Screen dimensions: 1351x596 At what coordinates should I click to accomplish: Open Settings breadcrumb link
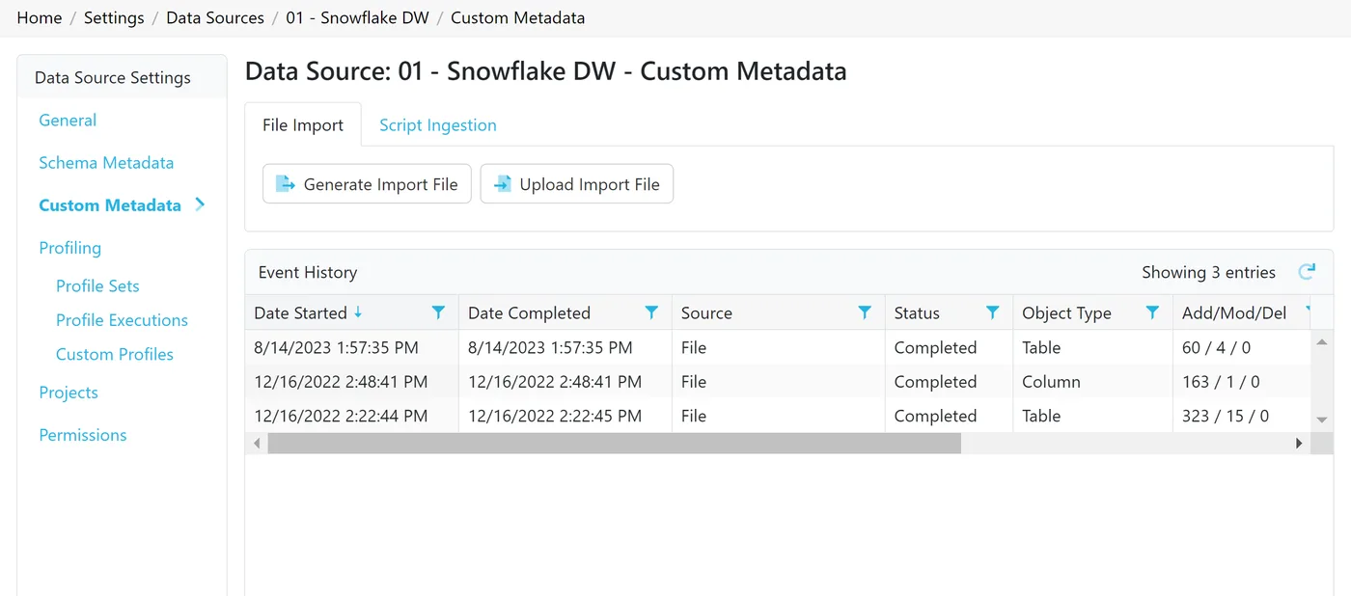click(x=114, y=17)
